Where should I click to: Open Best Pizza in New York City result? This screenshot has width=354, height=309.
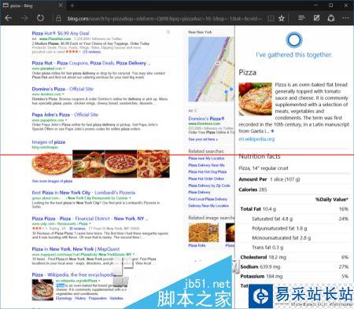pos(83,193)
